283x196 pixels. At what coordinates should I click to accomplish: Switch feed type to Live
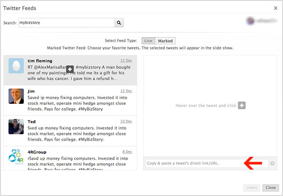tap(148, 41)
